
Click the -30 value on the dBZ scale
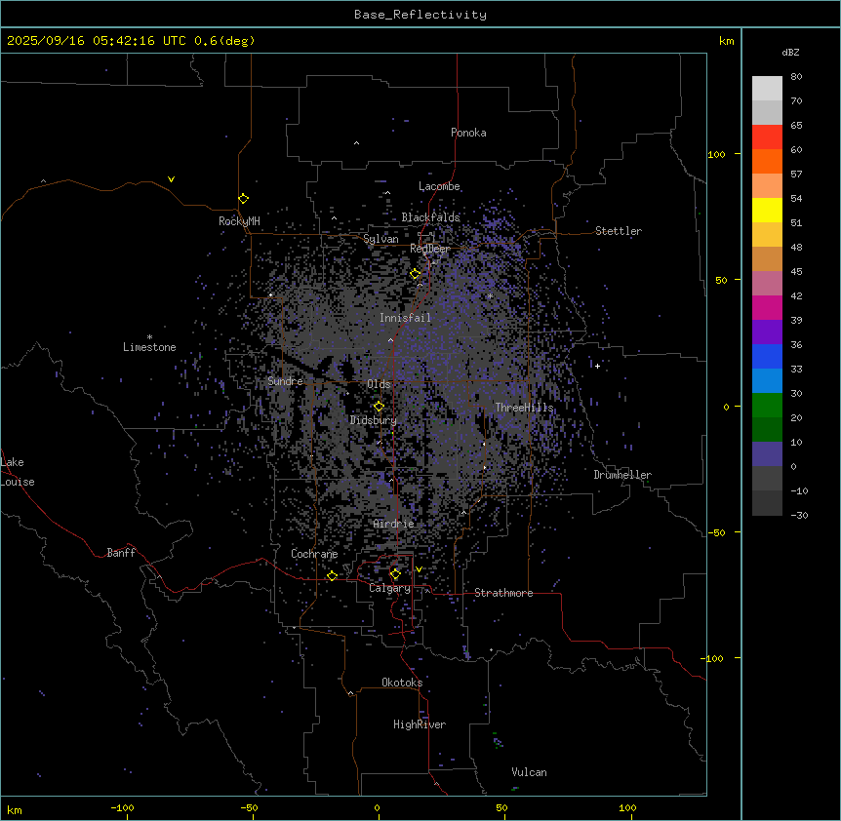[799, 516]
